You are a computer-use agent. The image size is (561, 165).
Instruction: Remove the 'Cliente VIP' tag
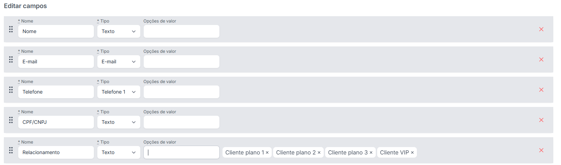pyautogui.click(x=412, y=153)
